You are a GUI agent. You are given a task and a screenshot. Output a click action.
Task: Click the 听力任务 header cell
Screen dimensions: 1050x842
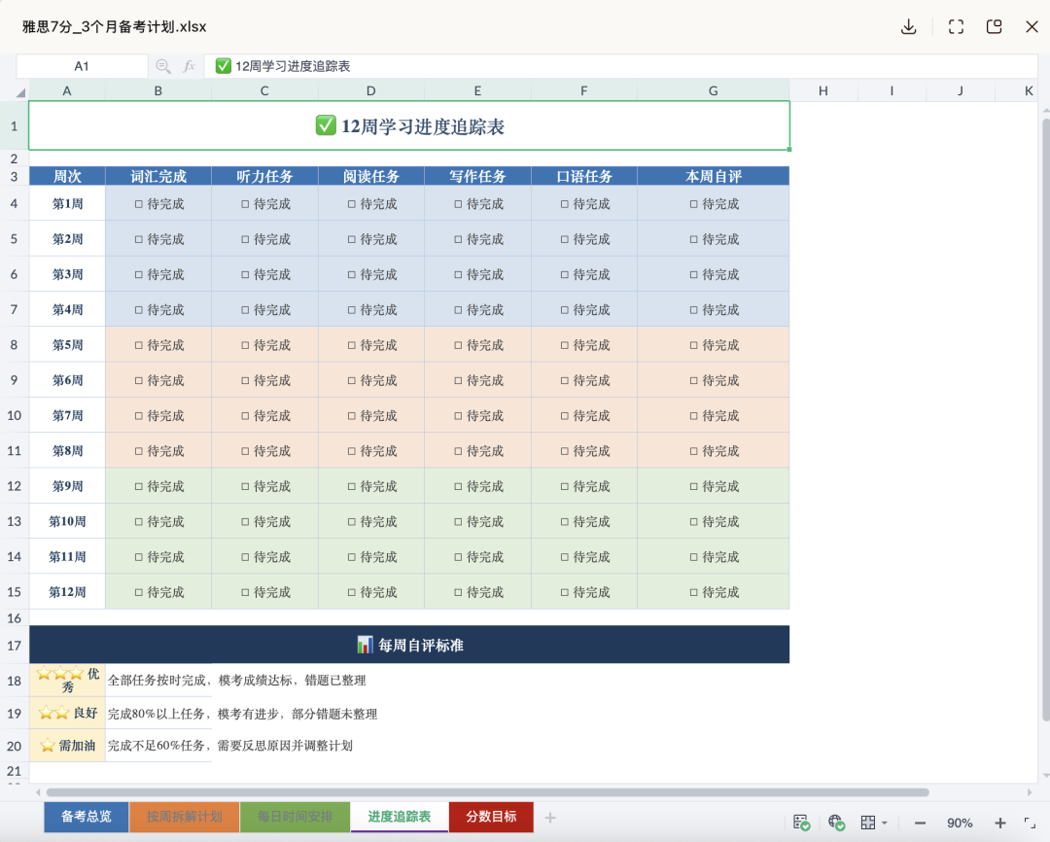(x=264, y=176)
